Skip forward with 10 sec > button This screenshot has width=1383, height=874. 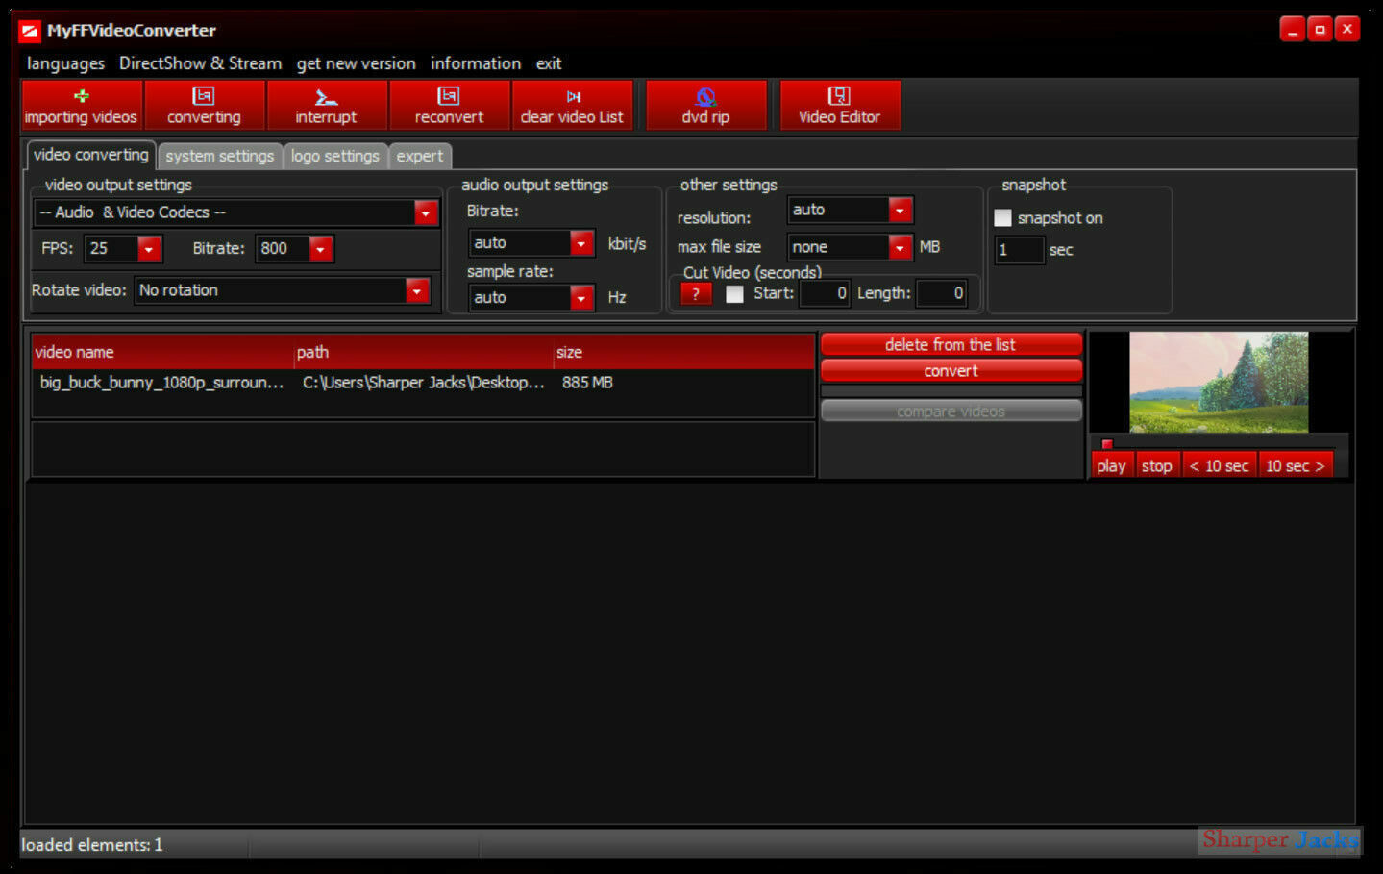[1296, 465]
